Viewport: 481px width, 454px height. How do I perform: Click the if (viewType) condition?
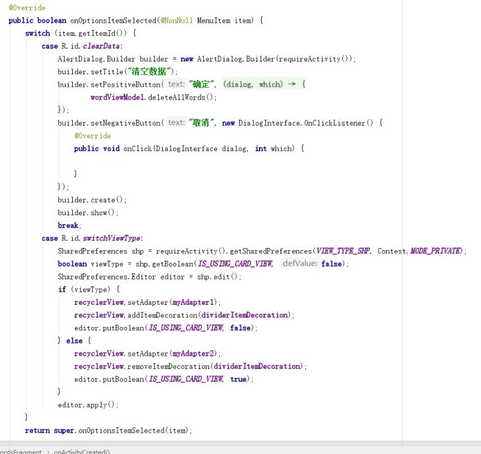[84, 290]
